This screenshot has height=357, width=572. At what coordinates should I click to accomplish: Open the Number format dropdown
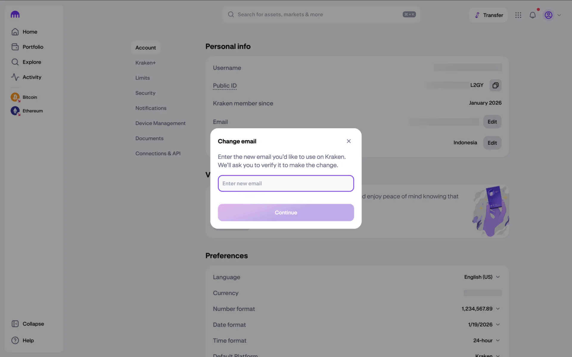pyautogui.click(x=481, y=309)
